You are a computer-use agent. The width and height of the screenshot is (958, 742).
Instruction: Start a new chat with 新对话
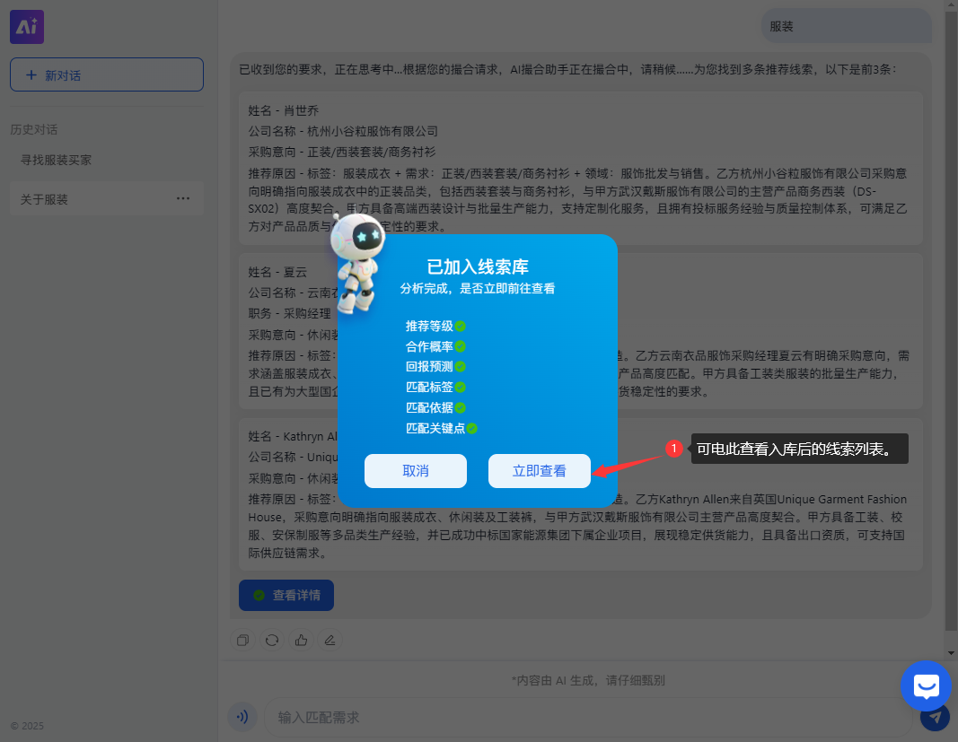coord(107,74)
